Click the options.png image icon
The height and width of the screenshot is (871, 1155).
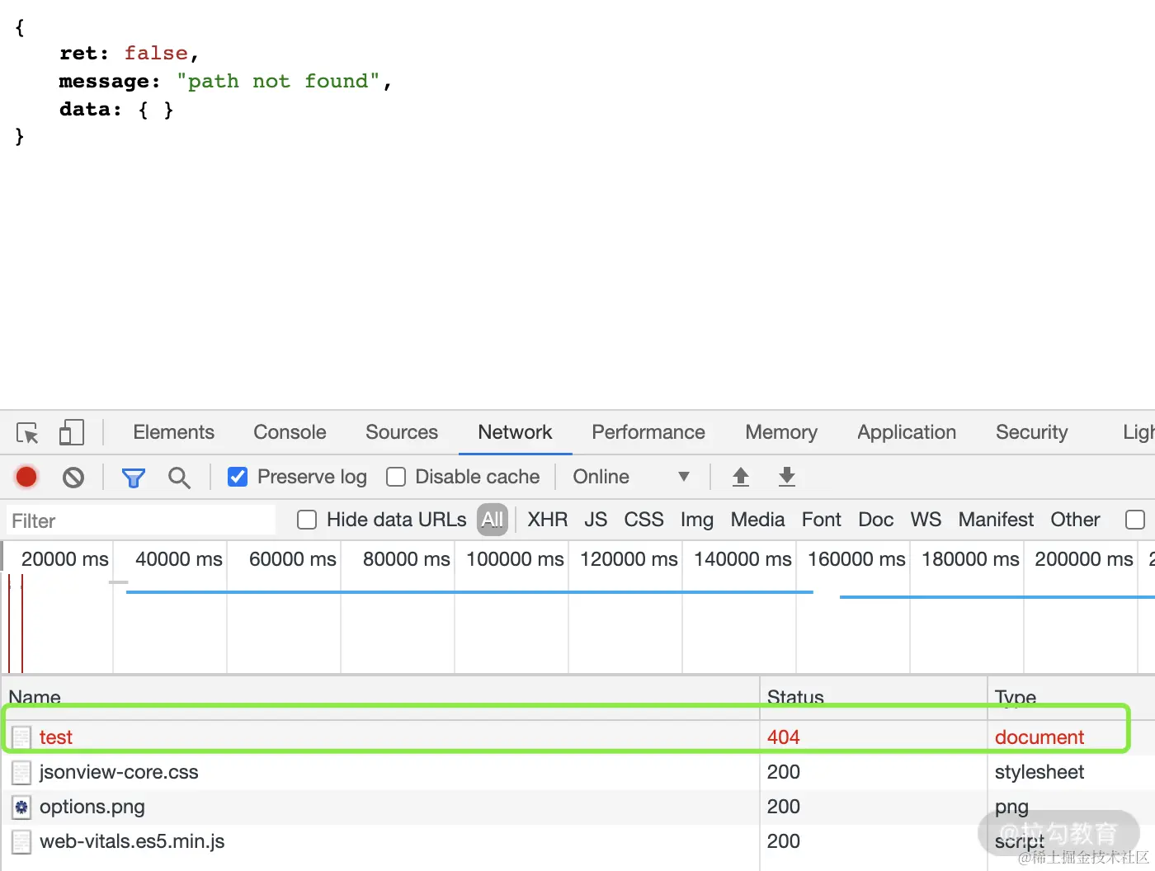[x=21, y=807]
